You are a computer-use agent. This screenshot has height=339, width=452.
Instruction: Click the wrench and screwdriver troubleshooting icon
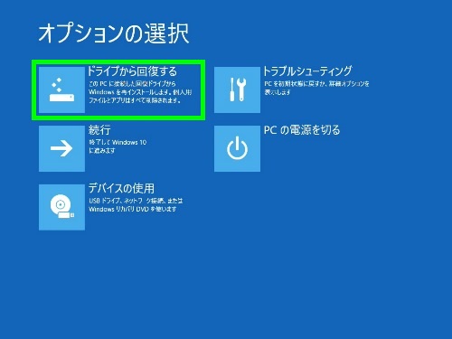[237, 89]
